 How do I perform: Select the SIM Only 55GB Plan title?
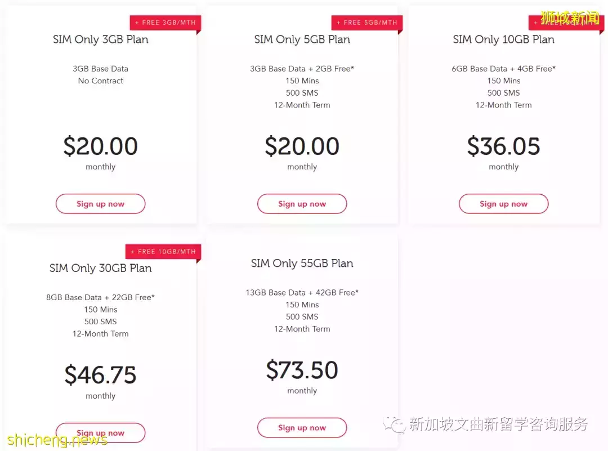(302, 264)
